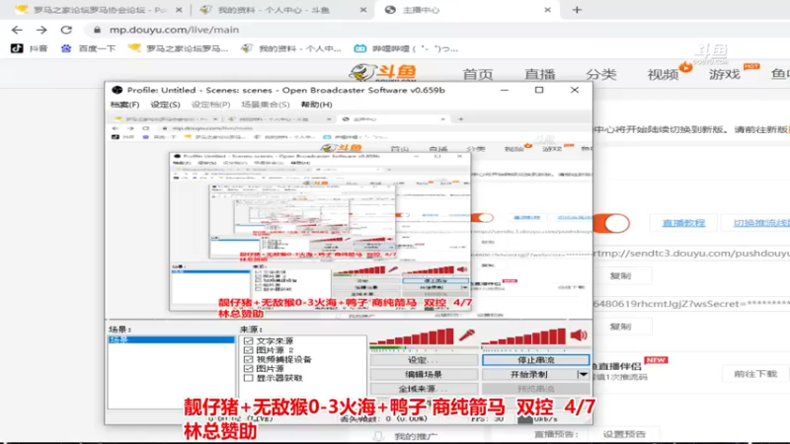Click 视频 in Douyu navigation
The image size is (790, 444).
point(663,75)
